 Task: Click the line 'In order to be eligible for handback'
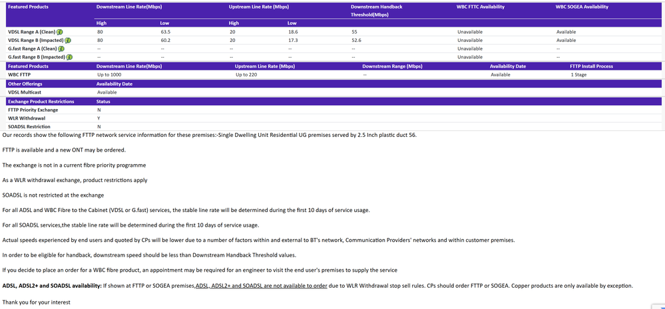pos(150,255)
